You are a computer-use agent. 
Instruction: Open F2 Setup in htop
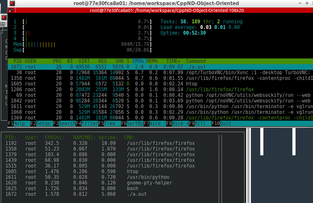(41, 123)
